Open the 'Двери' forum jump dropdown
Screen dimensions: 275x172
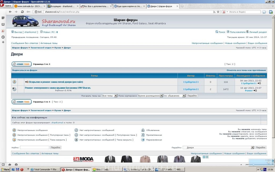[x=252, y=148]
